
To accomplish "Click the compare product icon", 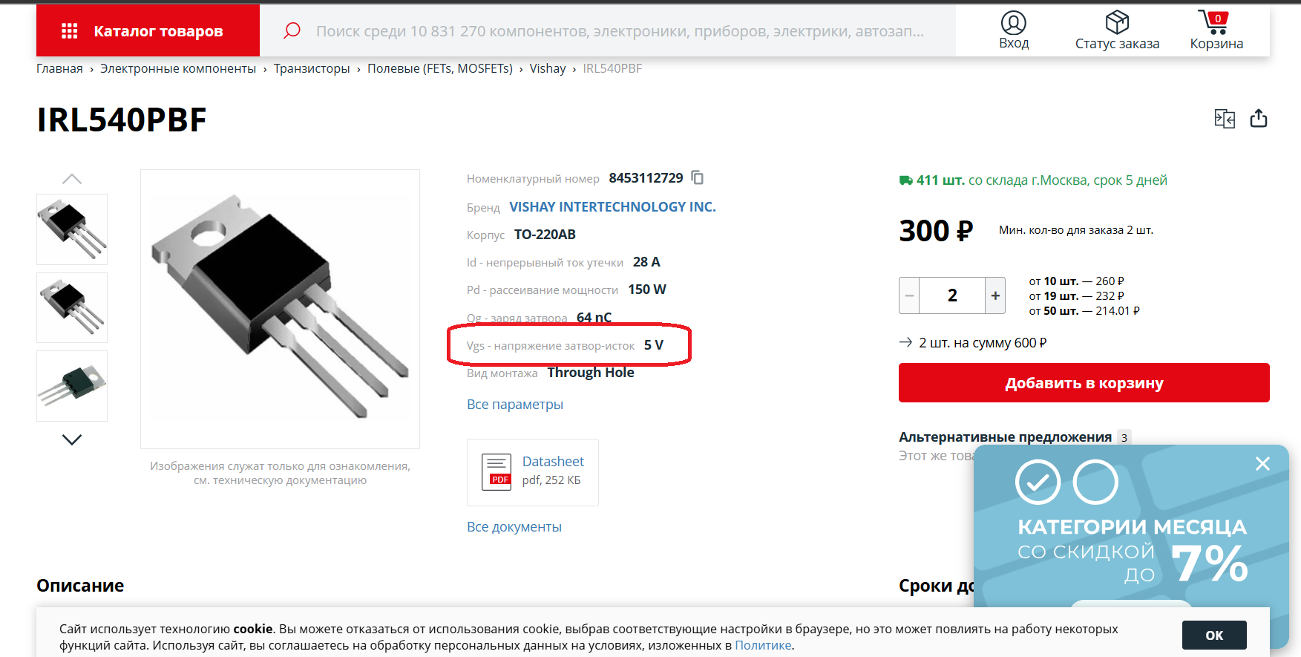I will tap(1225, 119).
